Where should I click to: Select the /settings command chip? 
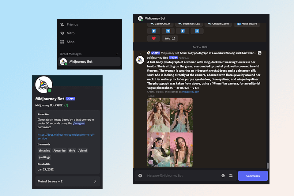click(x=44, y=157)
